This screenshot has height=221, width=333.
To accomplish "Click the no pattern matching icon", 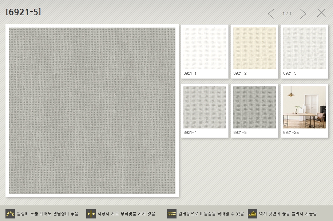I will [x=91, y=214].
